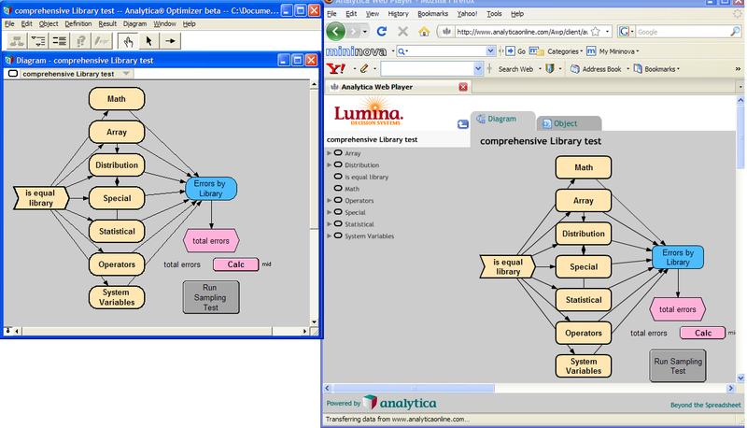Click the Google search magnifier icon
This screenshot has width=747, height=428.
click(735, 32)
